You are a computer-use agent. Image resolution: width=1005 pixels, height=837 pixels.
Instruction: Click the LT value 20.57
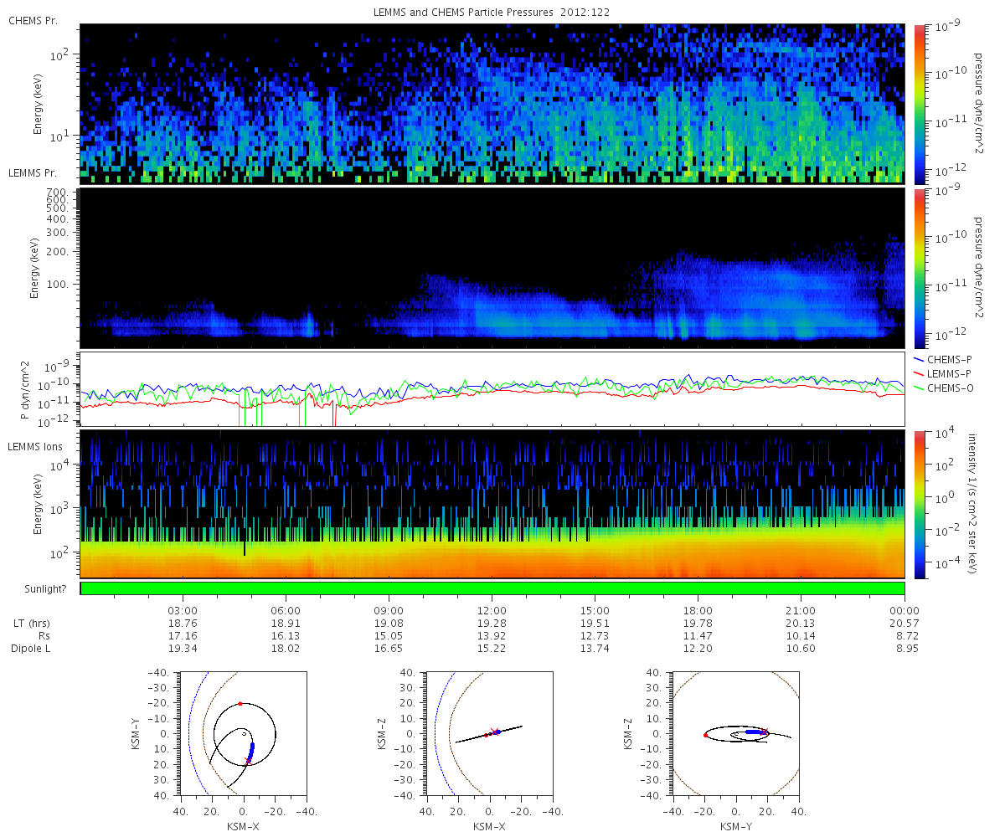click(x=904, y=624)
